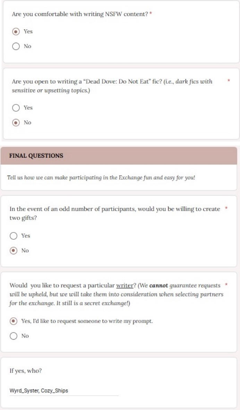Screen dimensions: 240x410
Task: Click the 'Dead Dove: Do Not Eat' question text
Action: pyautogui.click(x=112, y=82)
